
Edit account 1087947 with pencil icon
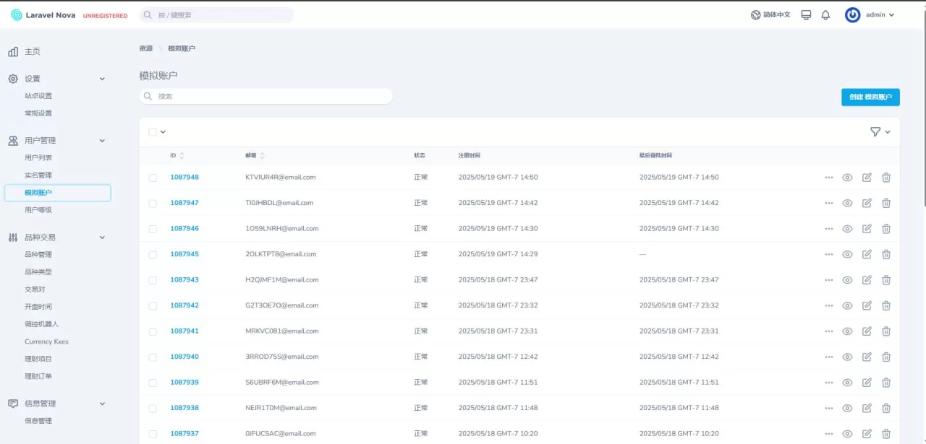point(867,204)
